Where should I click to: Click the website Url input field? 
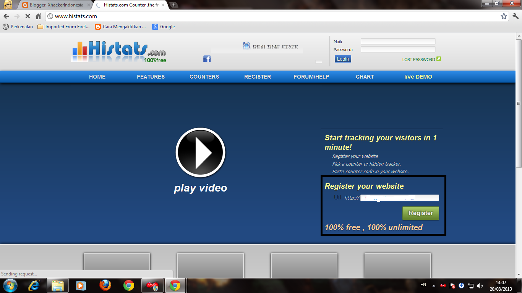(400, 198)
